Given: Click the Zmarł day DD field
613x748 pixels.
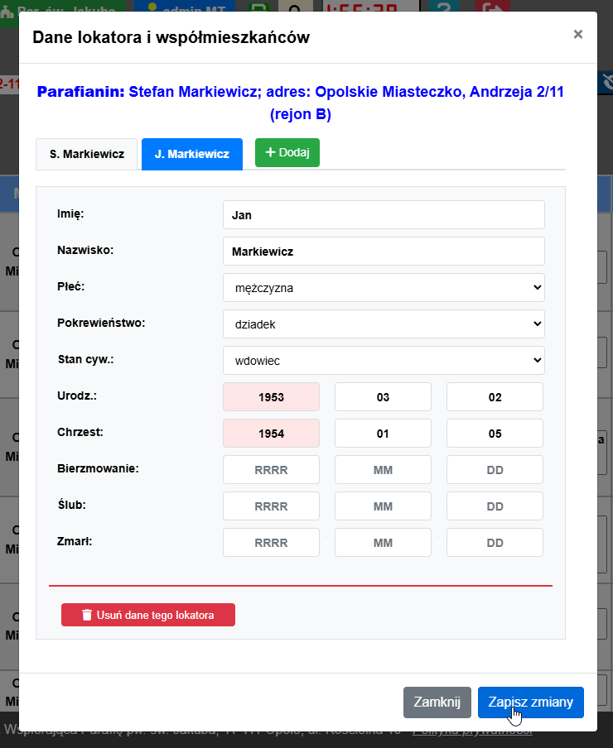Looking at the screenshot, I should (495, 543).
